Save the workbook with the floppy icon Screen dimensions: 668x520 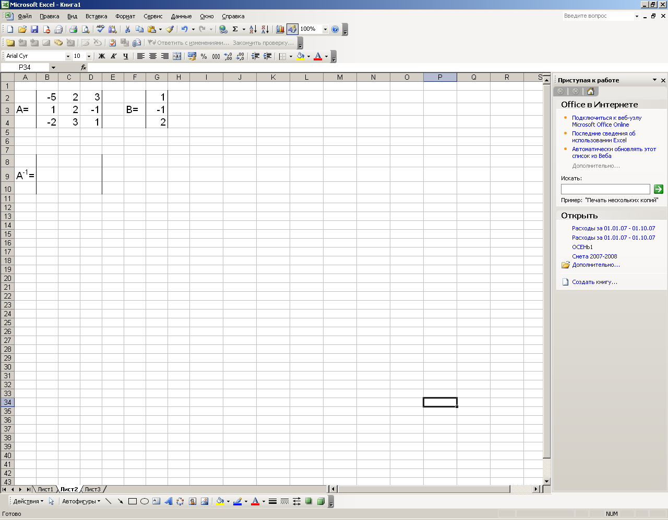click(x=34, y=29)
